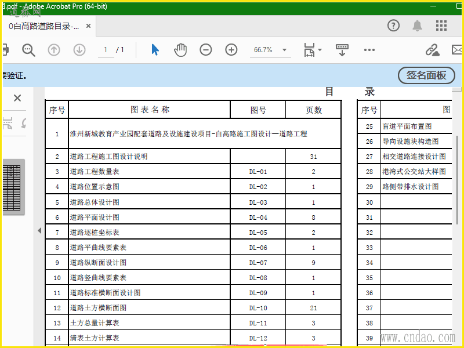Select the arrow selection tool

pyautogui.click(x=155, y=50)
